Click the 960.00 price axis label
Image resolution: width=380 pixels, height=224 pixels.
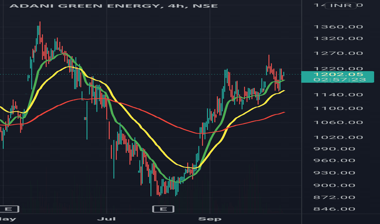(334, 160)
